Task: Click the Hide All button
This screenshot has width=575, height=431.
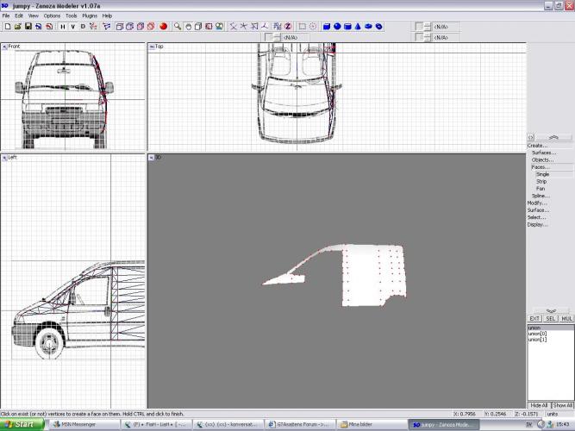Action: [539, 405]
